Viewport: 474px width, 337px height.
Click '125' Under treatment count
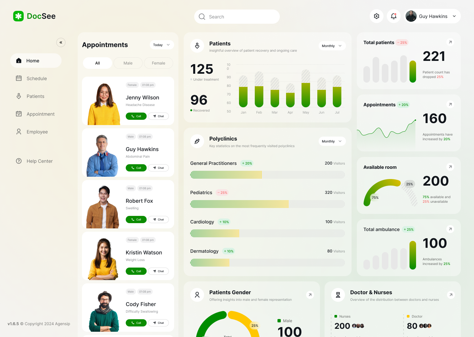[x=202, y=69]
